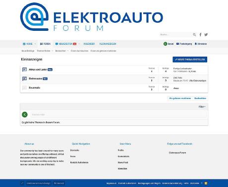Image resolution: width=228 pixels, height=187 pixels.
Task: Click Beobachten button below forum list
Action: [x=200, y=98]
